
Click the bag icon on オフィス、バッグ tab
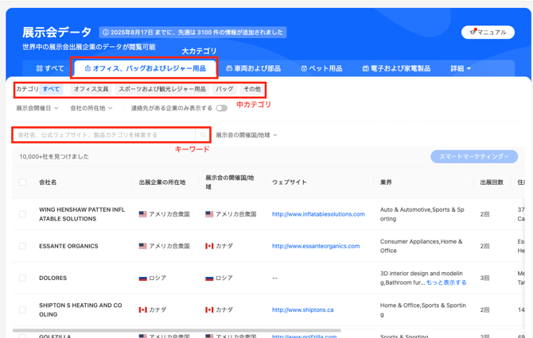coord(88,69)
